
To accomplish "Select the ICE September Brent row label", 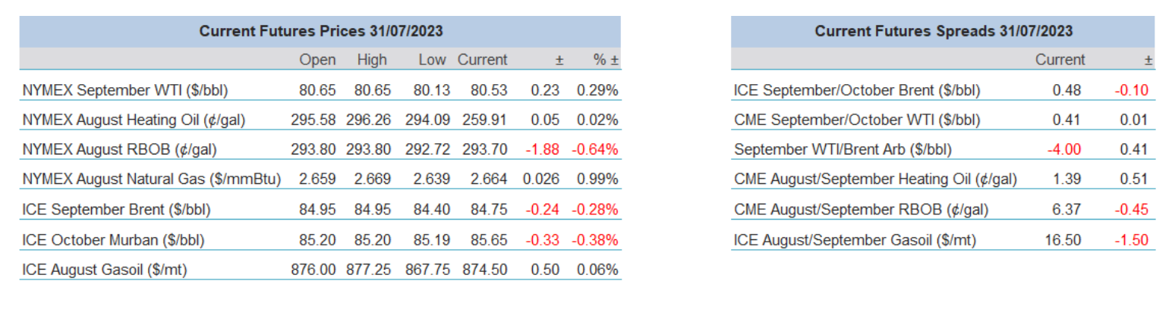I will [116, 209].
